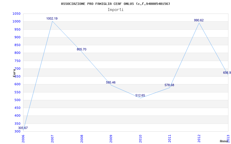This screenshot has width=231, height=144.
Task: Click the 578.68 data label
Action: point(169,85)
